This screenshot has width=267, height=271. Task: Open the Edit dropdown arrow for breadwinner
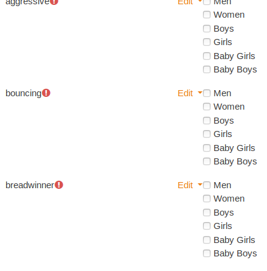(x=200, y=185)
